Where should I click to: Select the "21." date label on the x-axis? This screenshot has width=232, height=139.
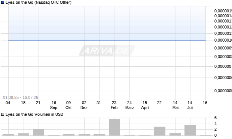pos(39,103)
